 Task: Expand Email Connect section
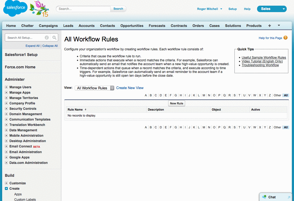tap(6, 146)
